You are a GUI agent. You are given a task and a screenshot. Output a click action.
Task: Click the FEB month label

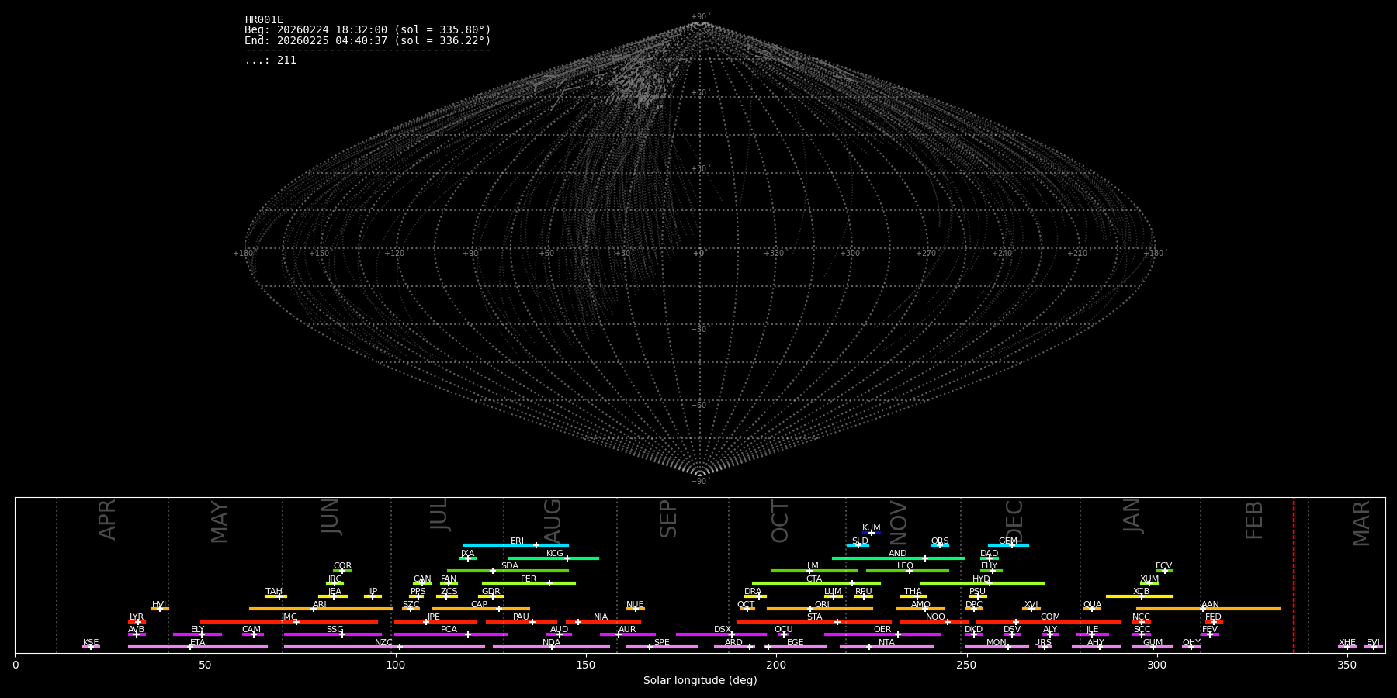coord(1254,520)
